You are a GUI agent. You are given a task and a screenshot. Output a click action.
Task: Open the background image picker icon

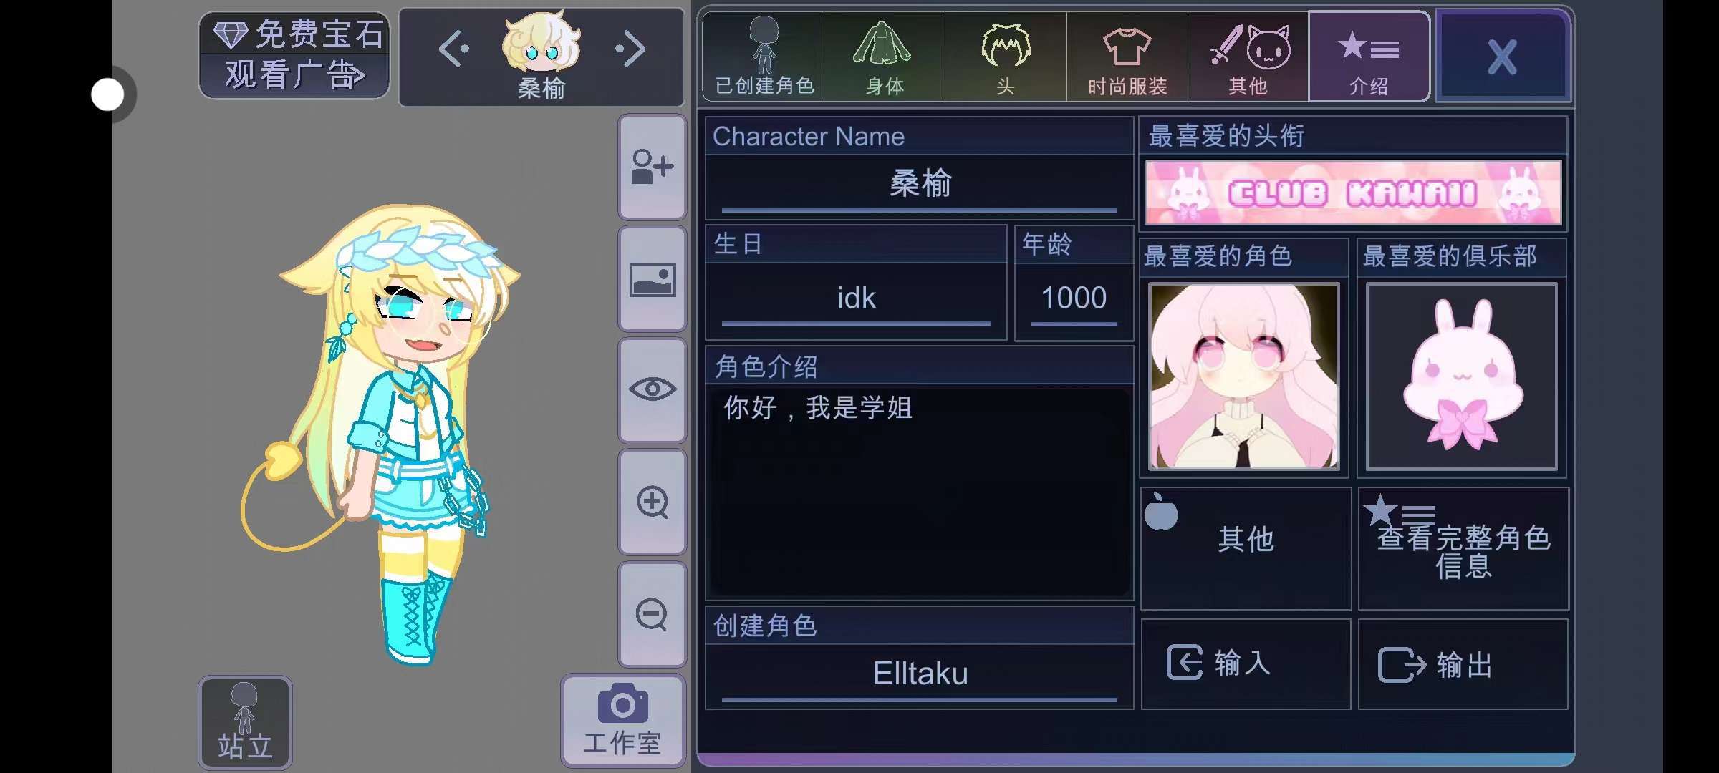(x=652, y=279)
